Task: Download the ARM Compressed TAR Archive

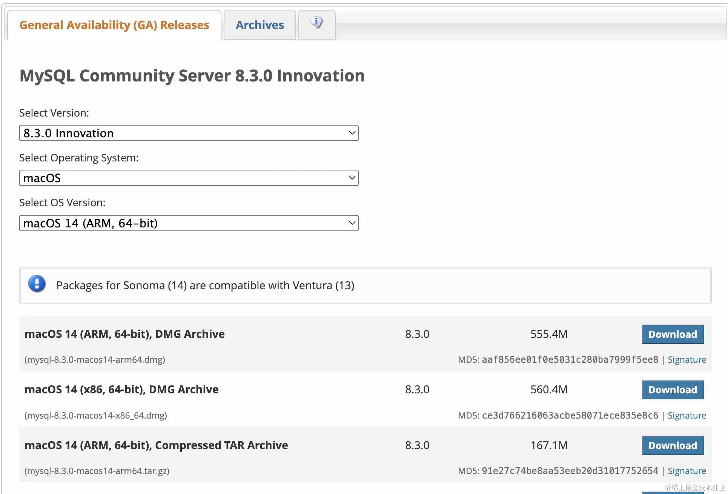Action: [x=673, y=445]
